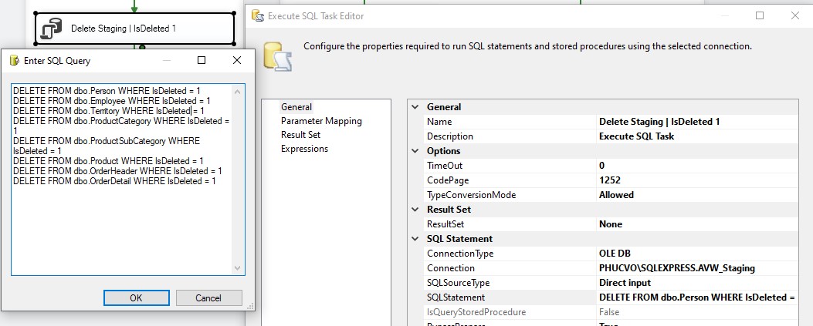Open the Result Set page

(x=301, y=135)
